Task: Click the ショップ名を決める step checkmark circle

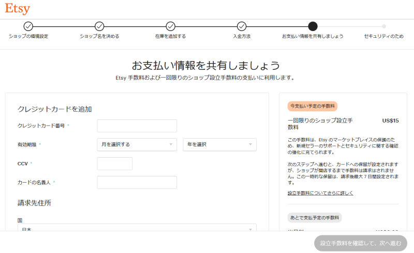Action: (x=99, y=26)
